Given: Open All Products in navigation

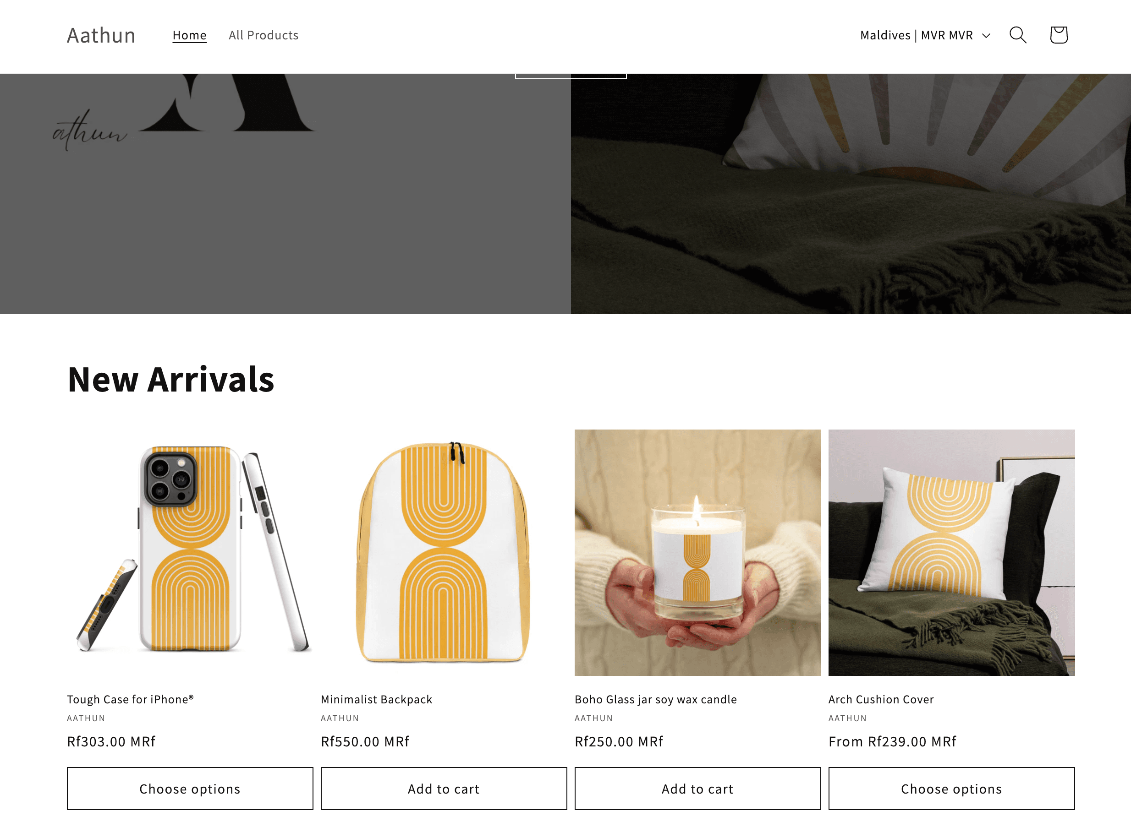Looking at the screenshot, I should (264, 35).
